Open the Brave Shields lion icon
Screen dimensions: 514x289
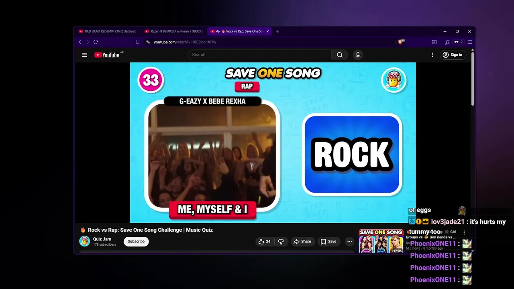[401, 42]
